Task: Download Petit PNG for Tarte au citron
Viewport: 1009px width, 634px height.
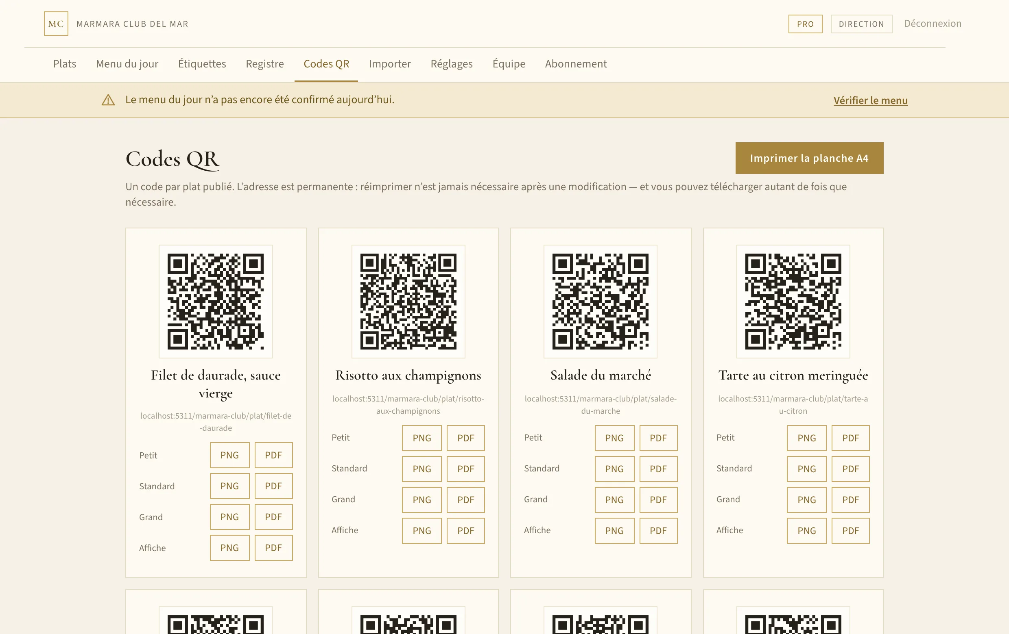Action: (x=807, y=438)
